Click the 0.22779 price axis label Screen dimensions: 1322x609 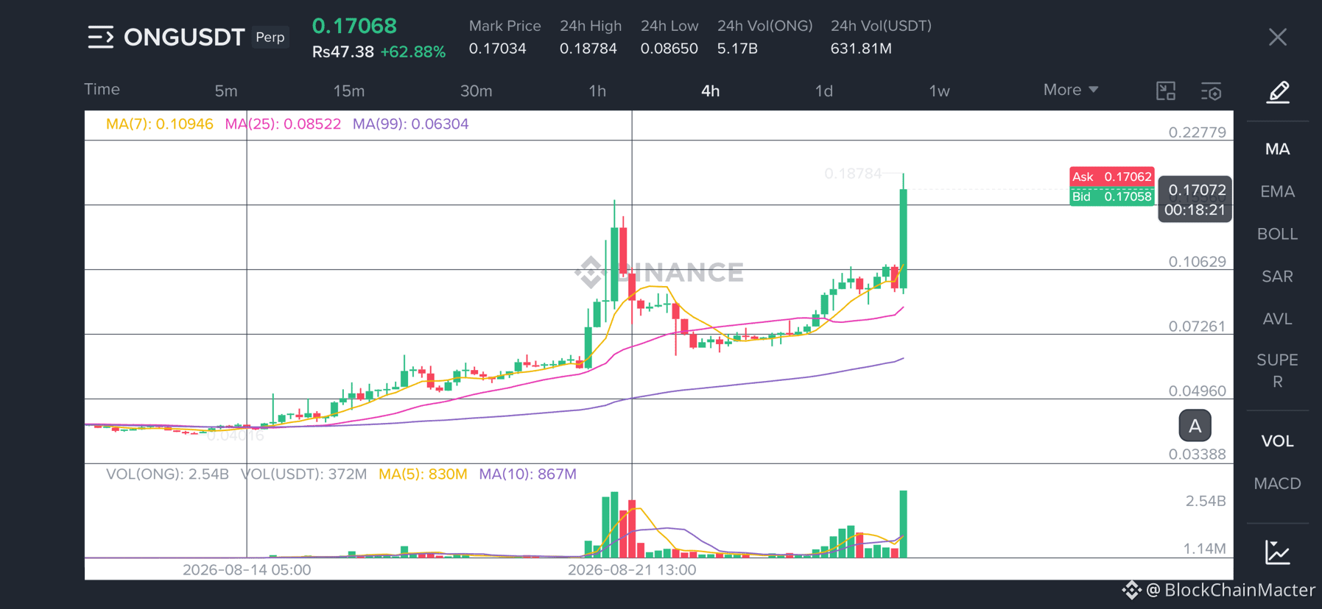click(1197, 132)
